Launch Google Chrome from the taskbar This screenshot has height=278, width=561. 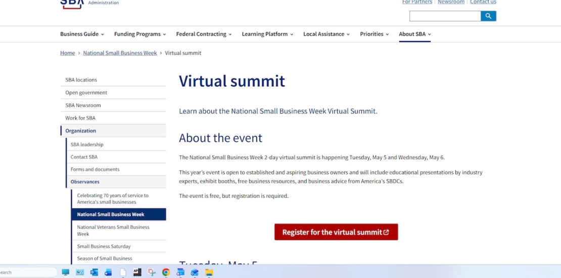point(166,272)
